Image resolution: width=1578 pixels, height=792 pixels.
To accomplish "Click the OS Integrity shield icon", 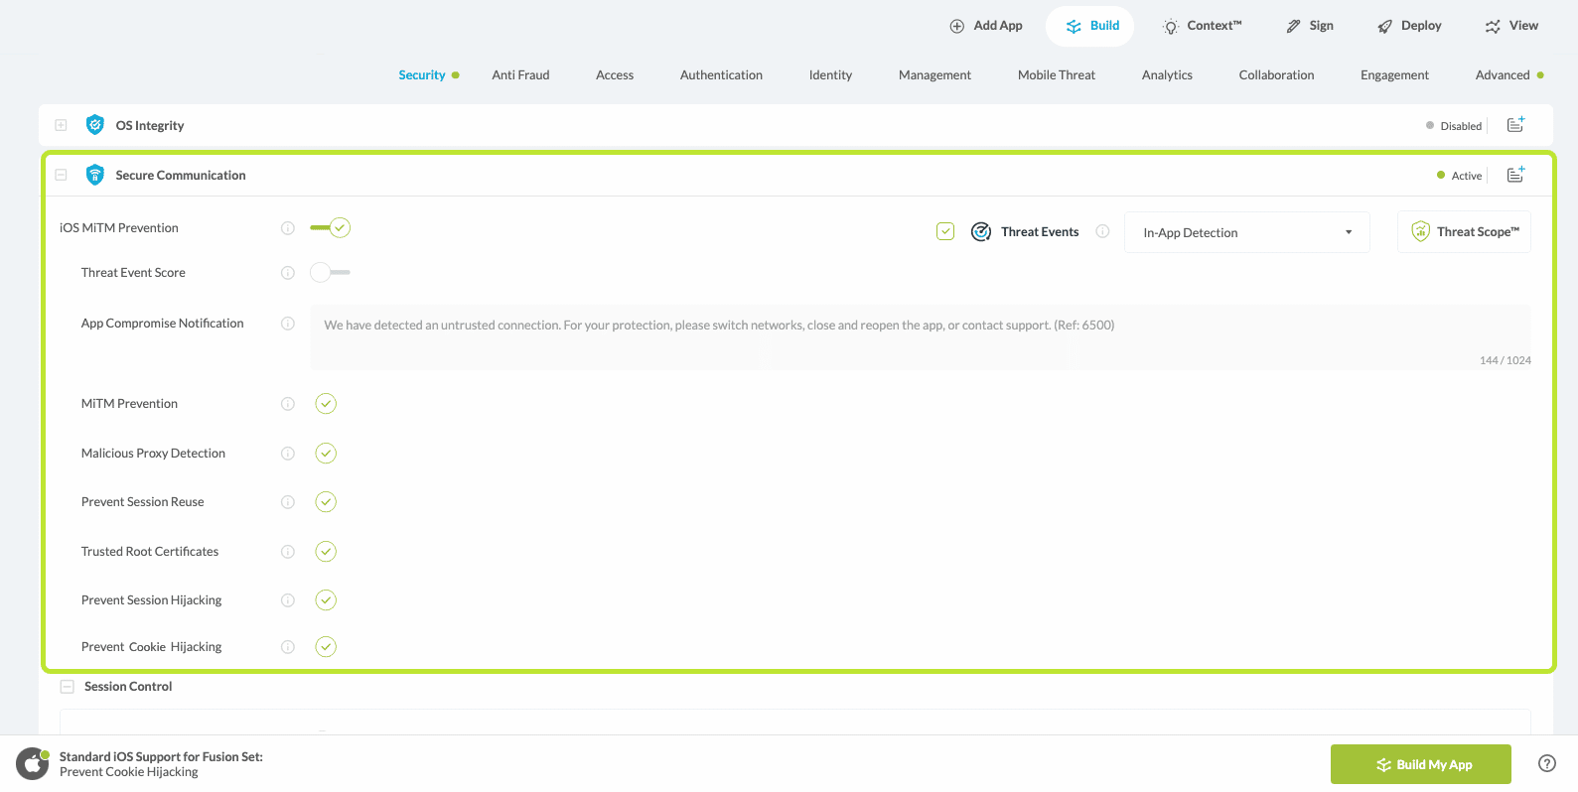I will (x=95, y=125).
